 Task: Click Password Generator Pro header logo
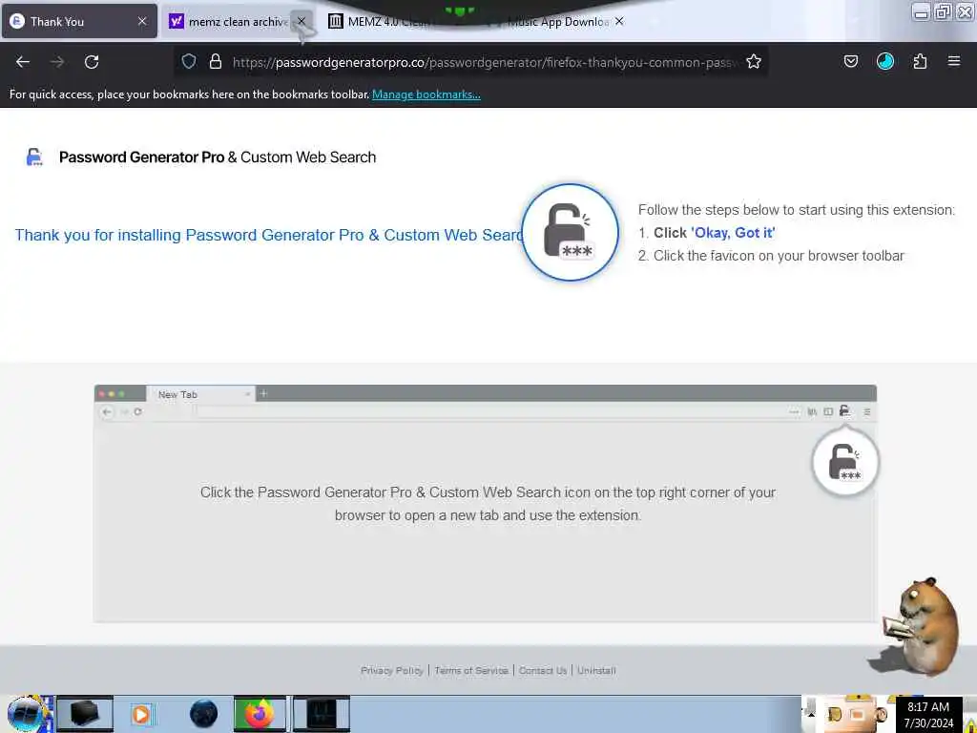point(34,157)
